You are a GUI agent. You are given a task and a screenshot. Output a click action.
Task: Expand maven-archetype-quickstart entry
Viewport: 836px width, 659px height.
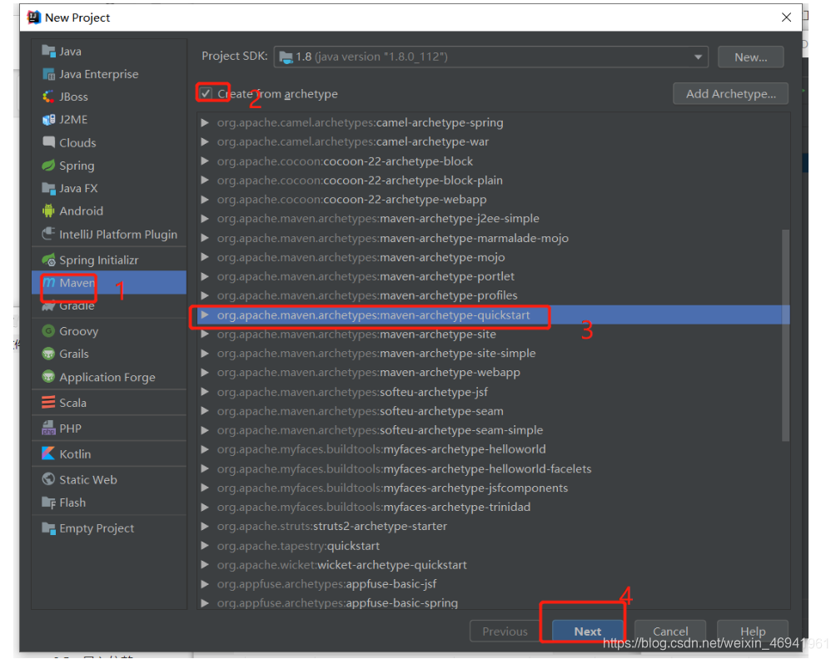pos(205,315)
